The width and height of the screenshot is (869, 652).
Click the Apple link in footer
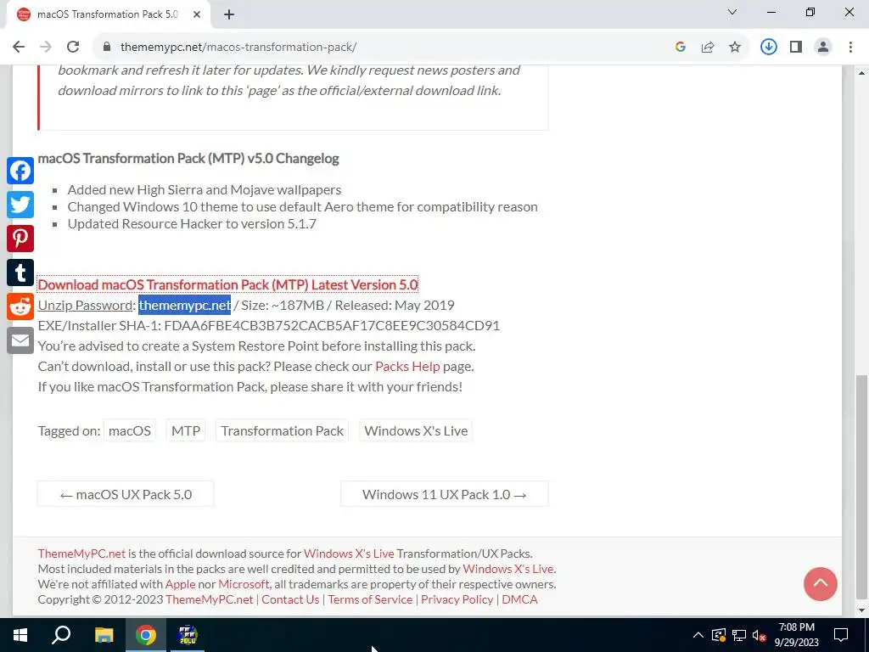(x=180, y=584)
